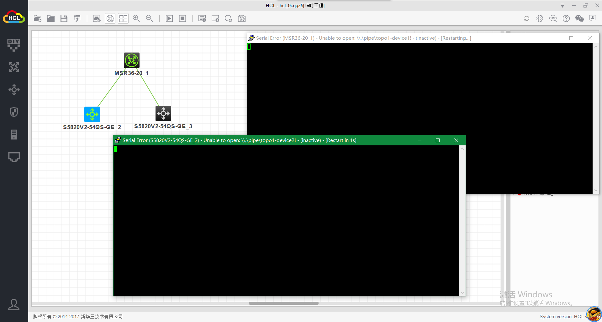602x322 pixels.
Task: Minimize the MSR36-20_1 terminal window
Action: coord(553,38)
